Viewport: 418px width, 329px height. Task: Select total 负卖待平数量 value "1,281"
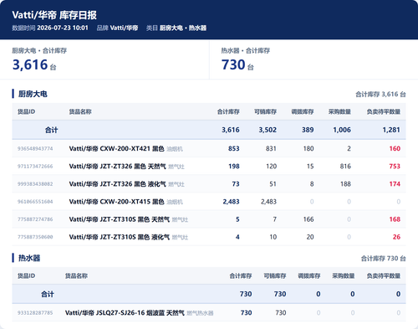[391, 130]
